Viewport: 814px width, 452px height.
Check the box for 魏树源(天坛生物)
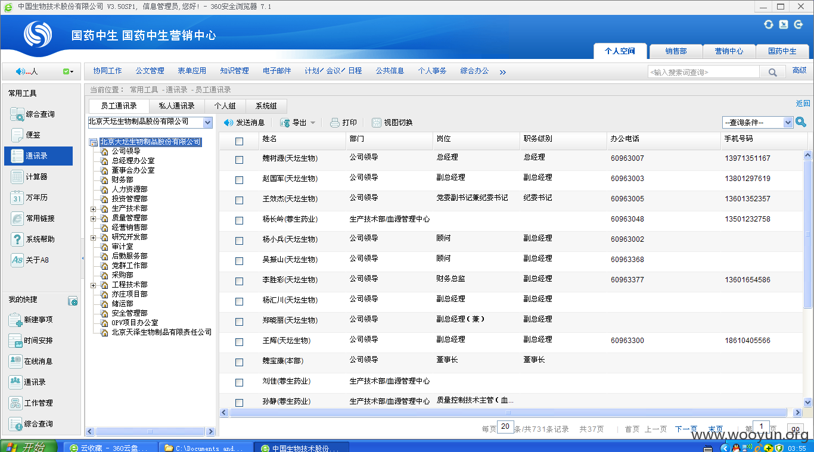click(239, 160)
